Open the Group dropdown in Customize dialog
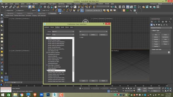This screenshot has width=173, height=97. [x=63, y=32]
